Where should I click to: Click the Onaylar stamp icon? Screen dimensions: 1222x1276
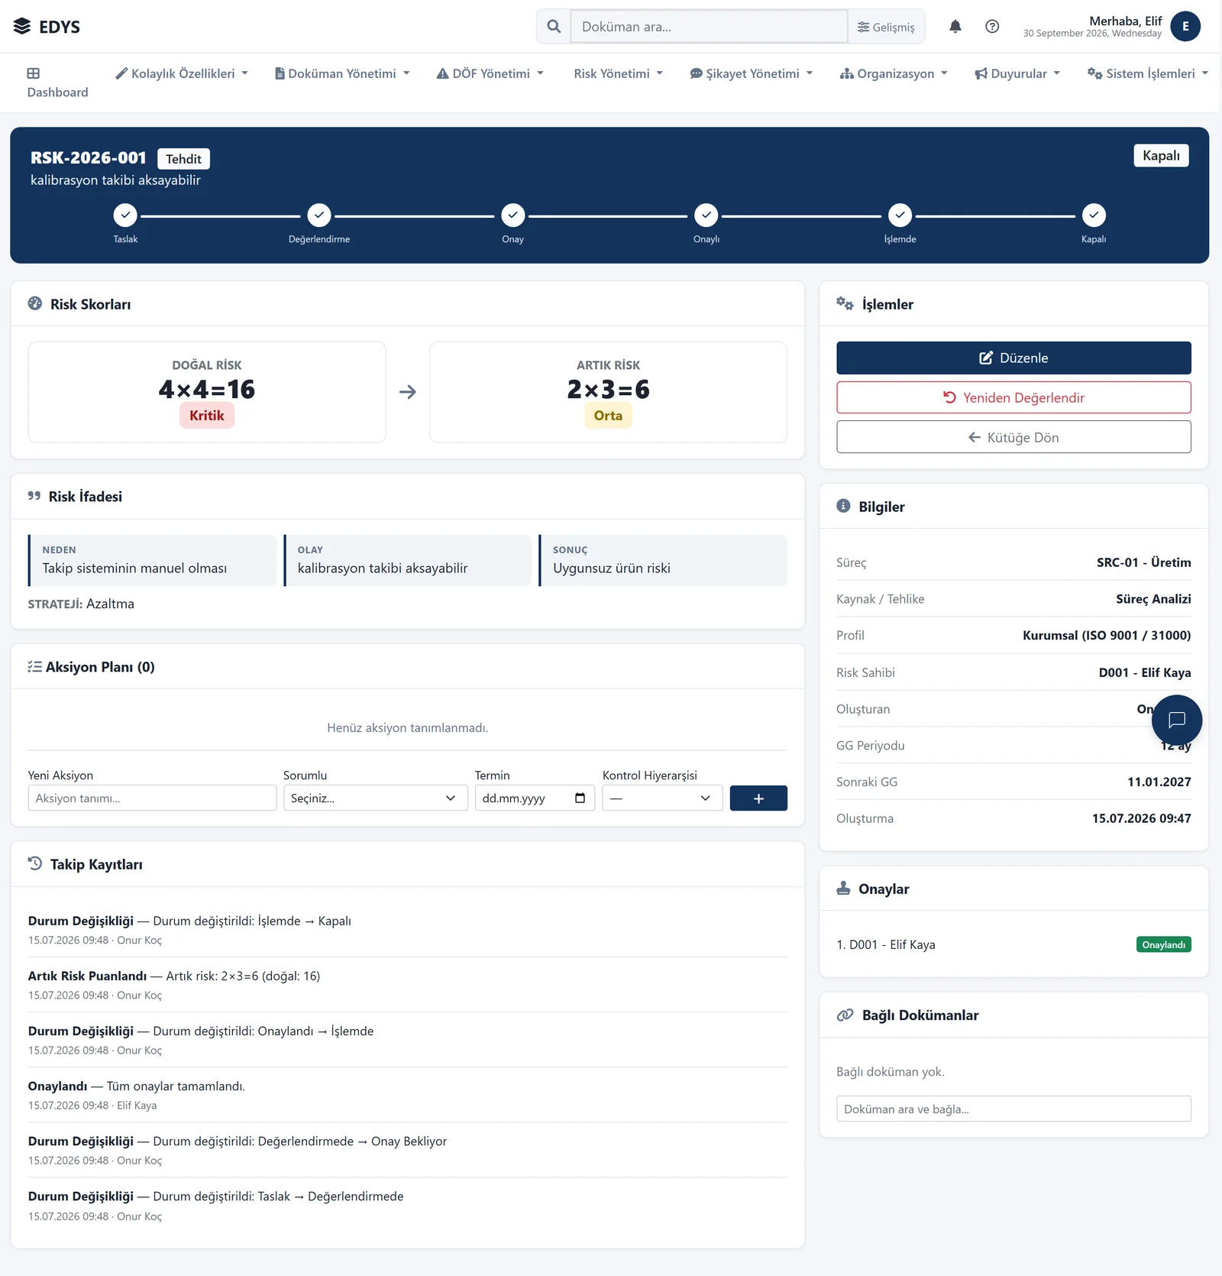843,888
